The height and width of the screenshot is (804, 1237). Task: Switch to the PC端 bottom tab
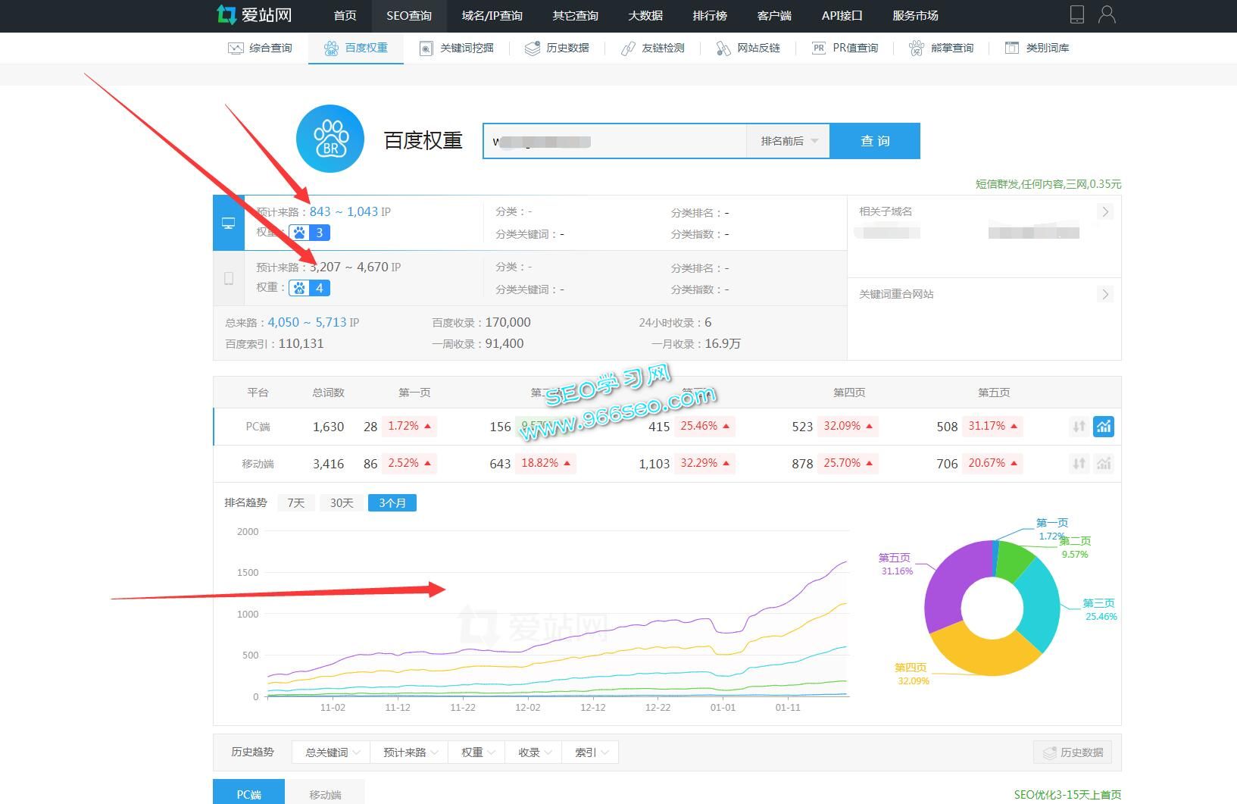tap(249, 792)
